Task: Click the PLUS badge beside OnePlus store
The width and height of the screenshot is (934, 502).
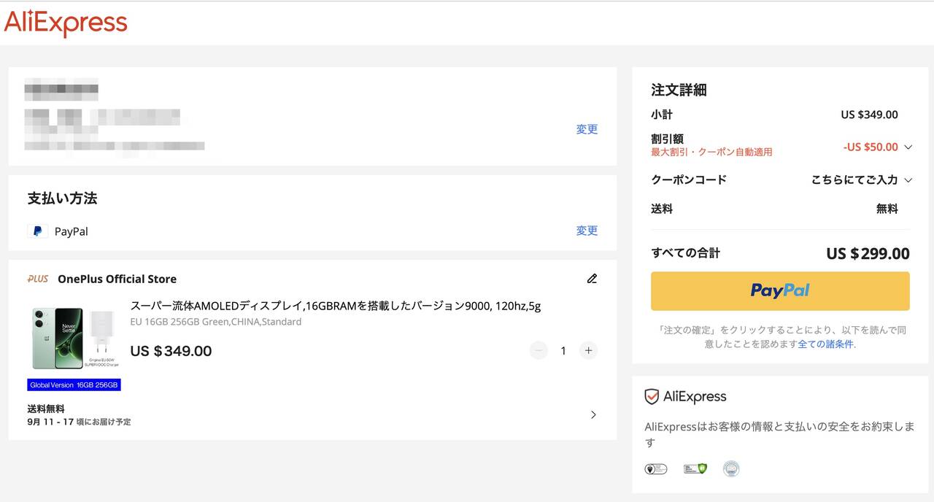Action: tap(38, 279)
